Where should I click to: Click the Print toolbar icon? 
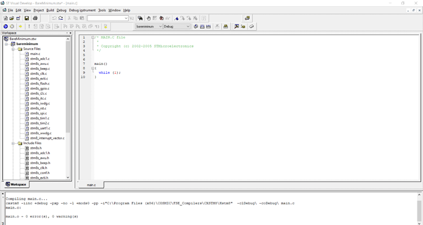pyautogui.click(x=35, y=19)
